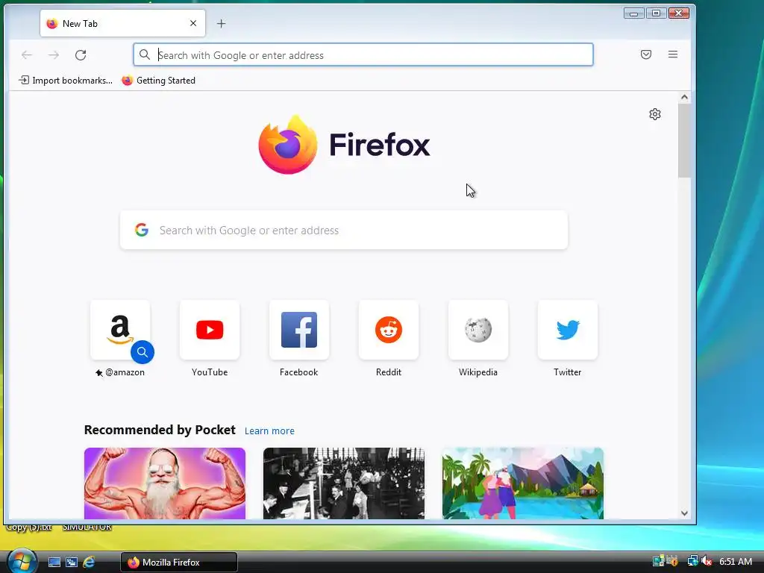Image resolution: width=764 pixels, height=573 pixels.
Task: Open the Amazon shortcut tile
Action: [120, 330]
